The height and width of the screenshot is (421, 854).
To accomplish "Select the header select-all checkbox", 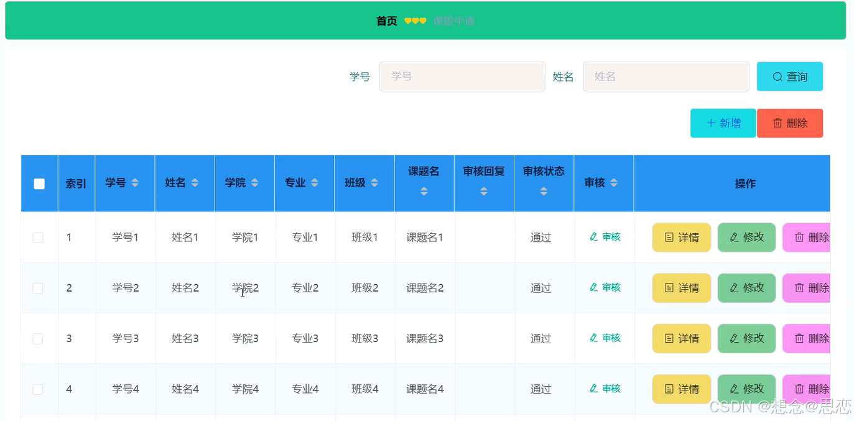I will tap(39, 183).
